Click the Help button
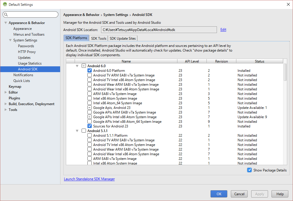This screenshot has height=201, width=293. (x=280, y=194)
